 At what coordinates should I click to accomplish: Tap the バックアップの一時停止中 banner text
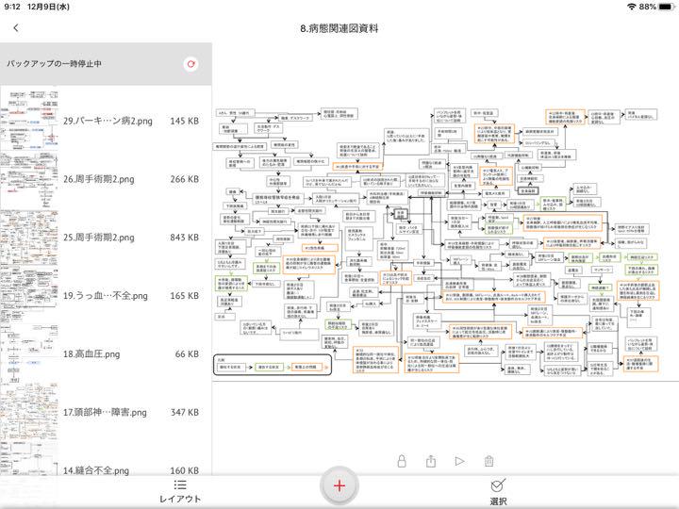point(54,64)
